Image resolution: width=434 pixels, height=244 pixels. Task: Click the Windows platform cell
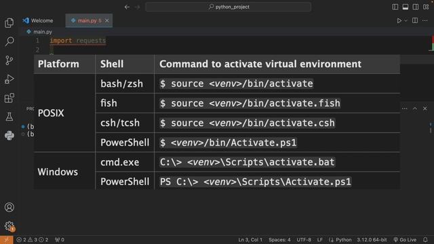(x=64, y=171)
